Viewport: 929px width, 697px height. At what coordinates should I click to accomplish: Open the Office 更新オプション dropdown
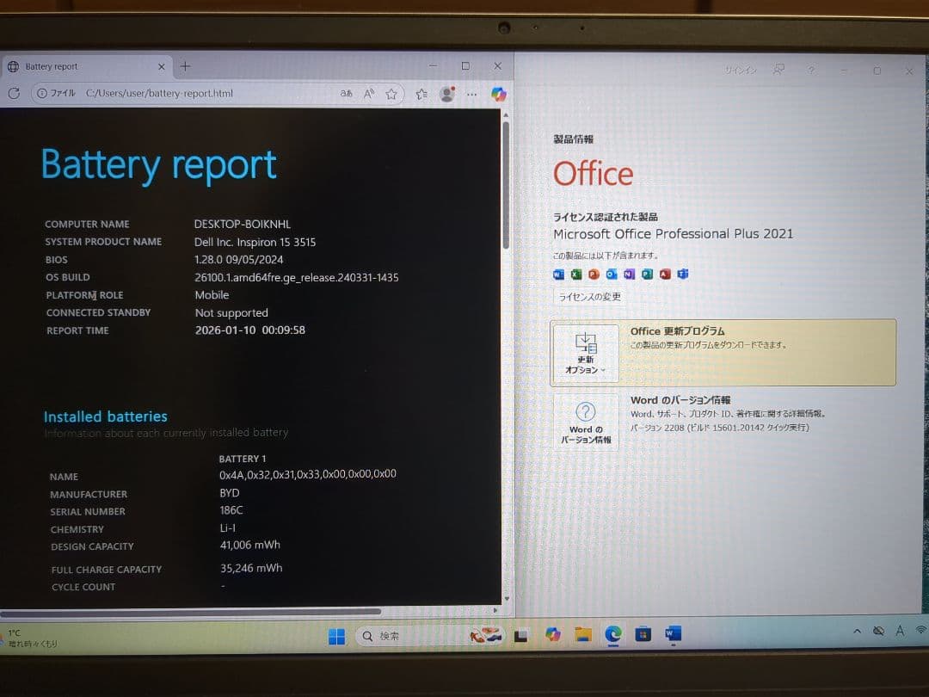point(586,353)
